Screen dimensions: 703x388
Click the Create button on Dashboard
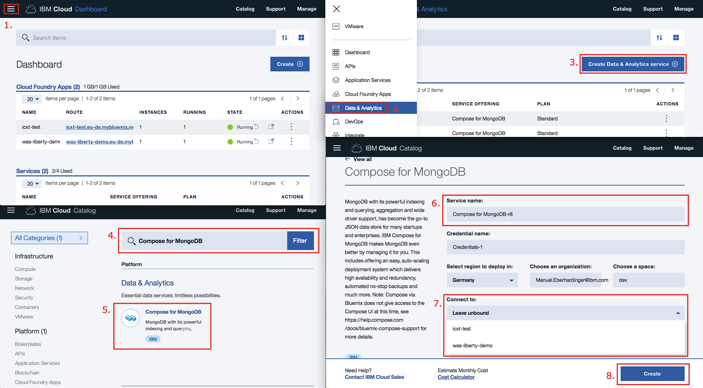[x=290, y=64]
